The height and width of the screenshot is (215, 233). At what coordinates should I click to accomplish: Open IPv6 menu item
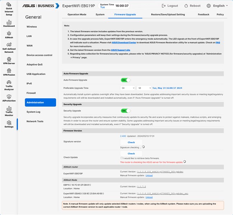click(x=29, y=84)
